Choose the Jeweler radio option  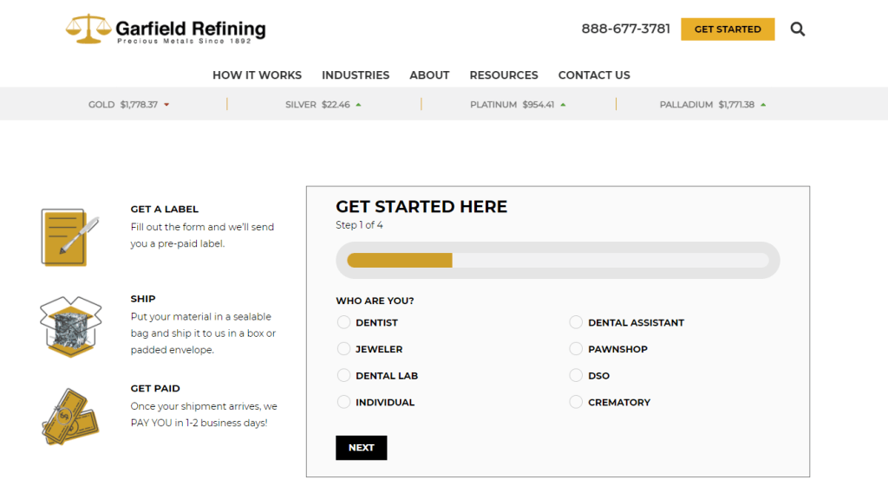[344, 349]
